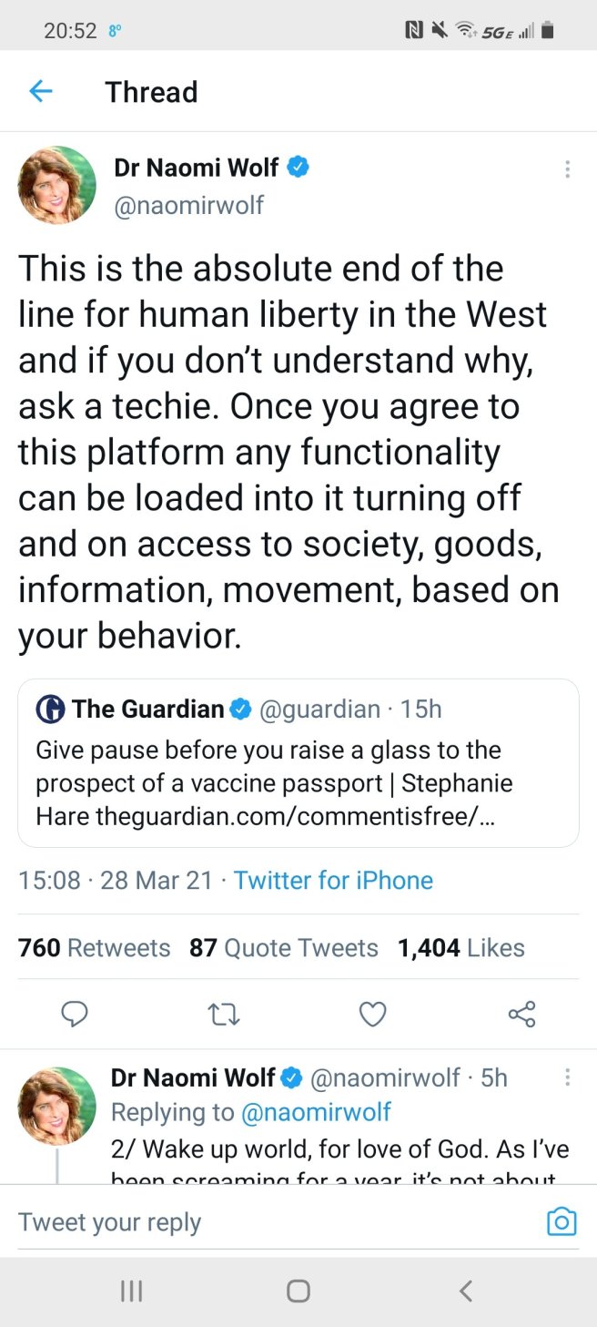Tap the Twitter for iPhone link
597x1327 pixels.
coord(333,881)
